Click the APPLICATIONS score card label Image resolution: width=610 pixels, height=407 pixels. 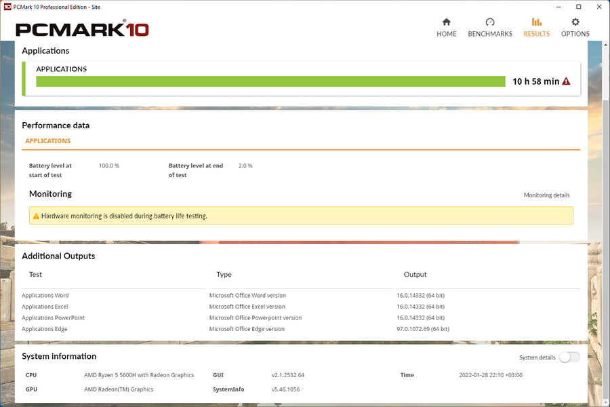62,69
